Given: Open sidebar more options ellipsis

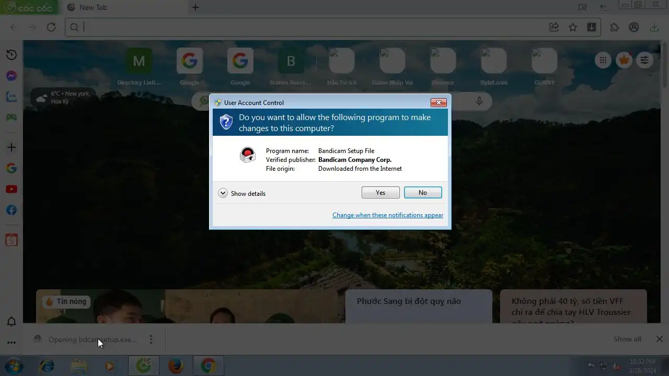Looking at the screenshot, I should tap(11, 343).
